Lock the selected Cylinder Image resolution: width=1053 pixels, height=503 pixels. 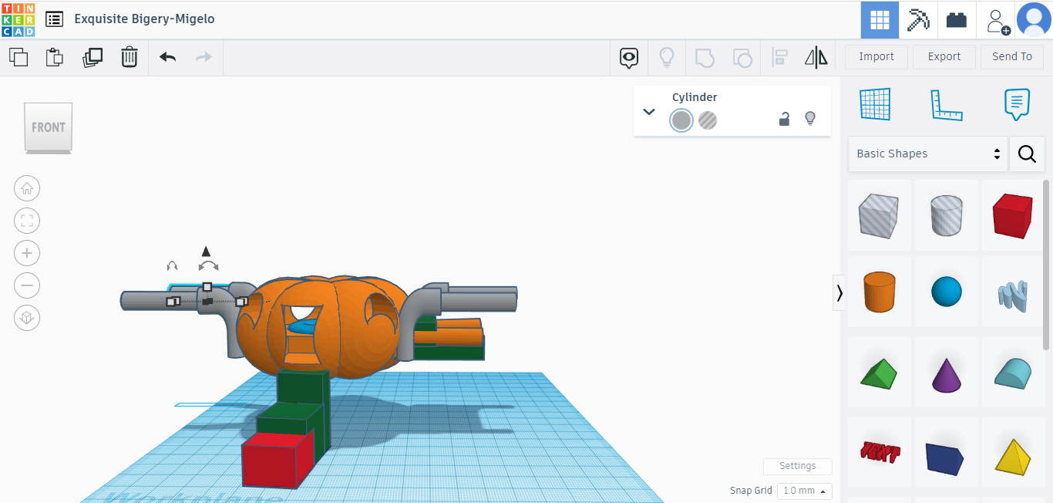[x=784, y=118]
